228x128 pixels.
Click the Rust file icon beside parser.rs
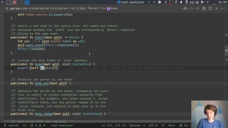click(x=7, y=9)
